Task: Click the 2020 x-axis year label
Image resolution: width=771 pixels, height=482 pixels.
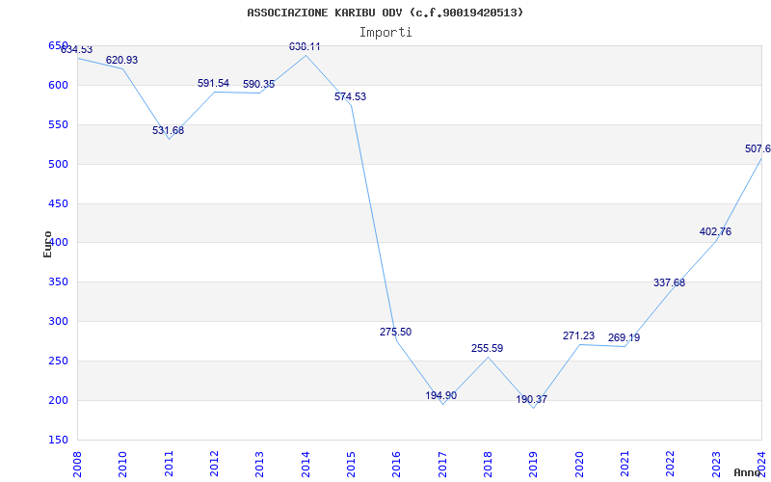Action: (x=579, y=465)
